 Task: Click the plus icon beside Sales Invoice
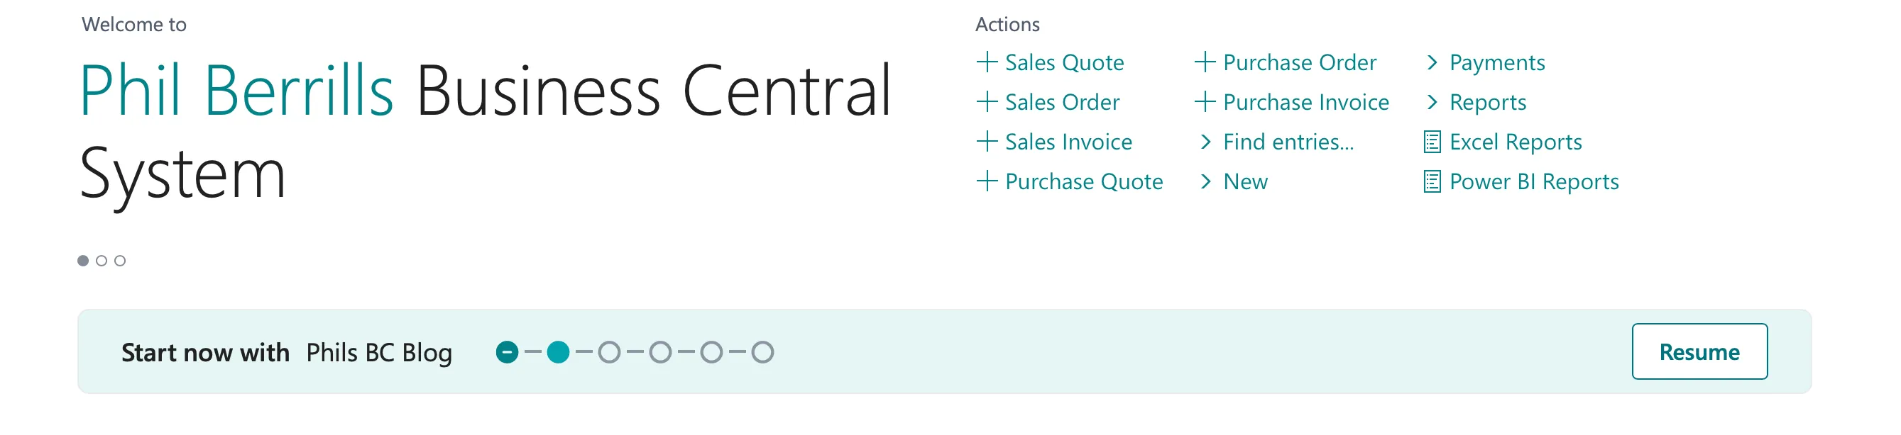(x=987, y=141)
